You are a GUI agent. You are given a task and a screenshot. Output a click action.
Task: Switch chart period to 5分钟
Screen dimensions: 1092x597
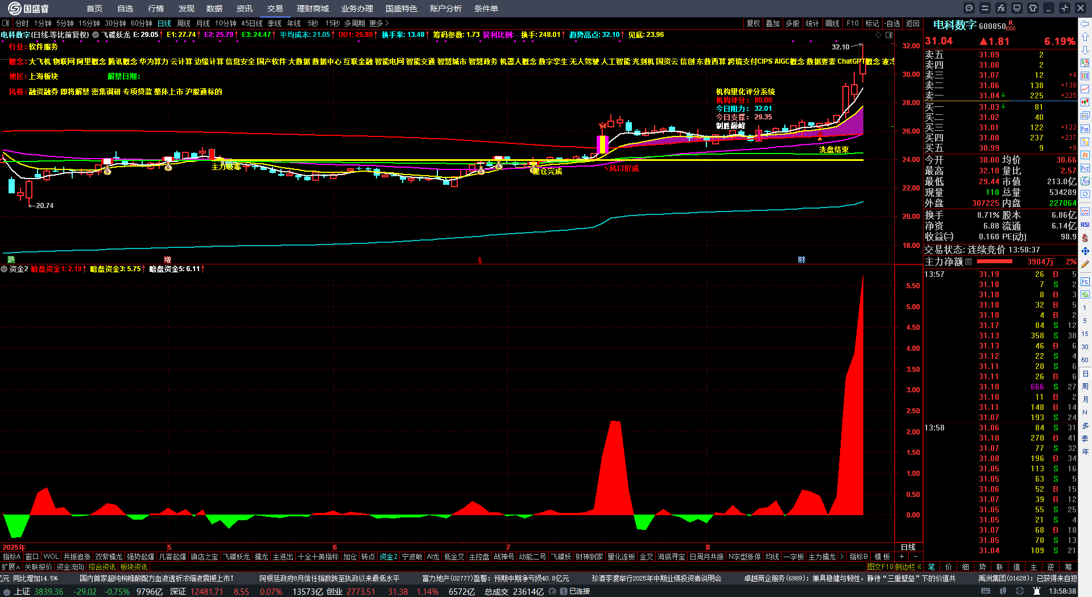pyautogui.click(x=65, y=23)
